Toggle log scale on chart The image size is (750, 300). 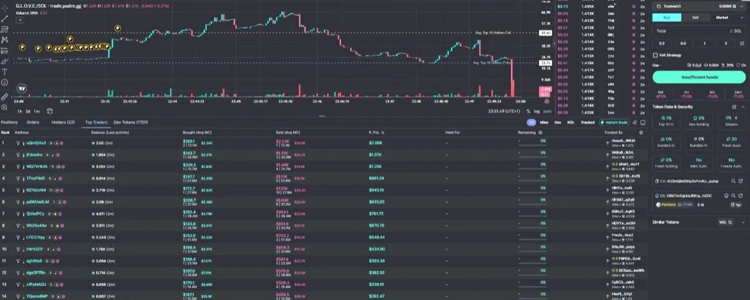click(x=537, y=111)
